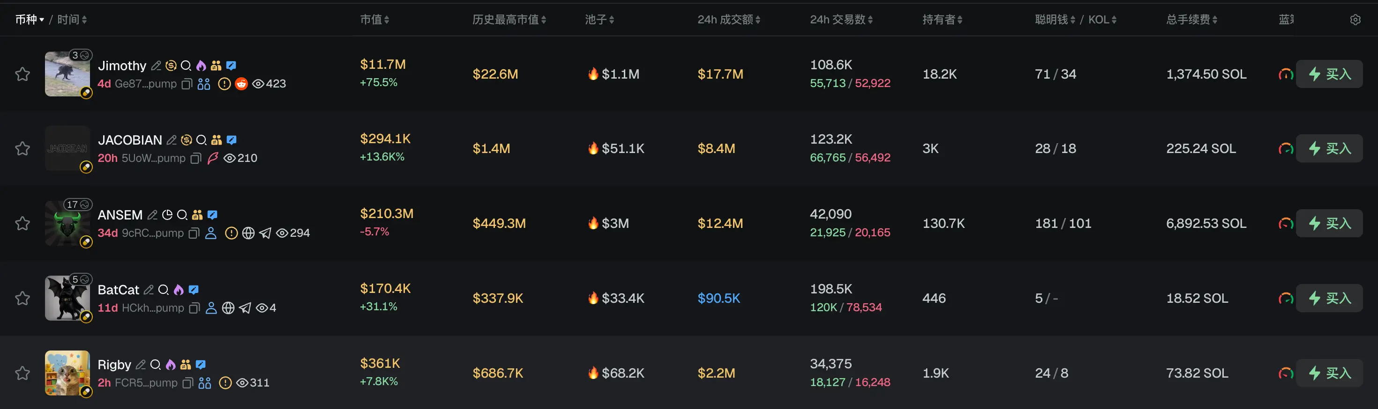Screen dimensions: 1378x409
Task: Star BatCat as a favorite
Action: tap(22, 298)
